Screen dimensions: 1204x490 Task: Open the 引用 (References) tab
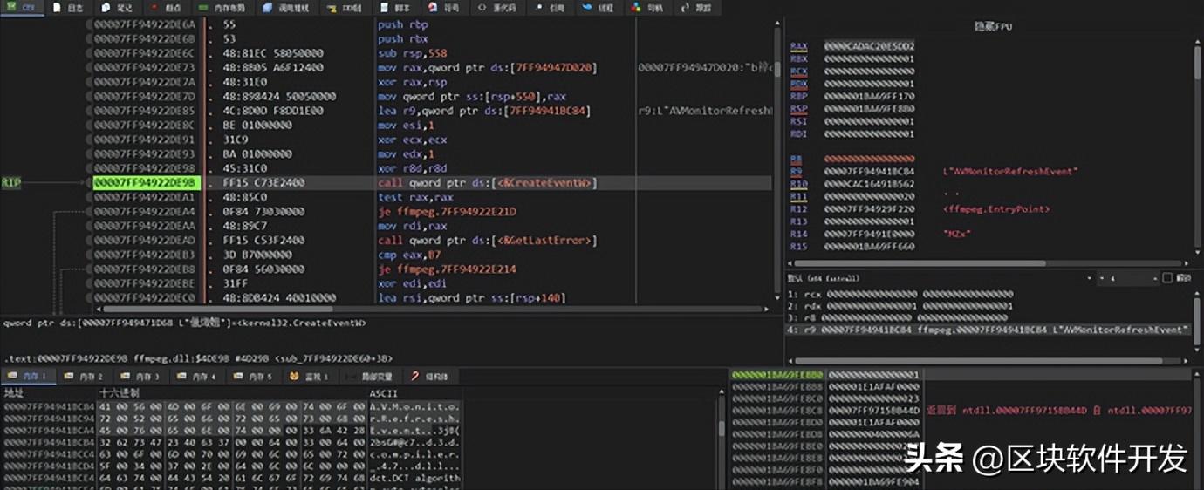tap(551, 8)
